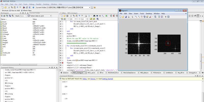Screen dimensions: 204x102
Task: Select the Brush tool in Figure 4
Action: (150, 17)
